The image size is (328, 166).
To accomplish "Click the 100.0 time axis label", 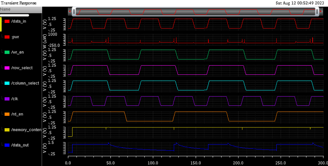I will pos(153,163).
